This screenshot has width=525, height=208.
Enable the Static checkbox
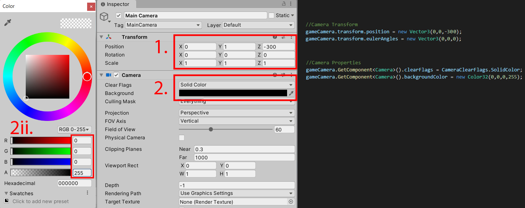click(272, 15)
